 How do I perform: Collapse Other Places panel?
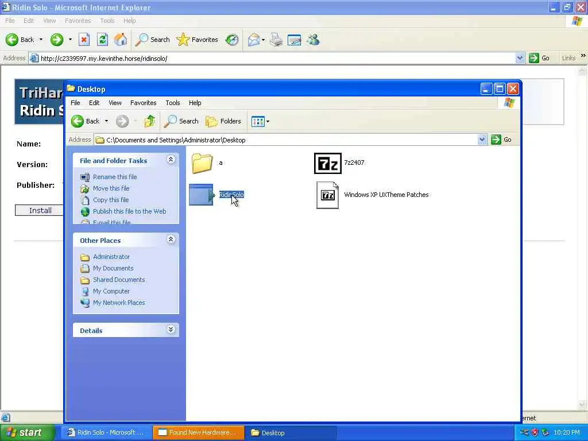pos(171,239)
